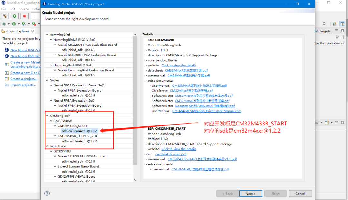Select the GD32VF103V-EVAL Board item
This screenshot has height=200, width=348.
77,177
